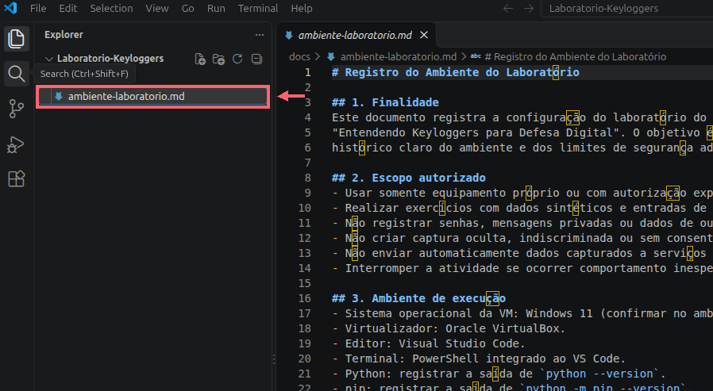This screenshot has height=391, width=713.
Task: Open the View menu
Action: click(x=157, y=8)
